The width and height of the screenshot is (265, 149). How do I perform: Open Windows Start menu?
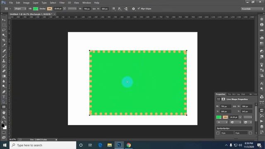point(5,145)
